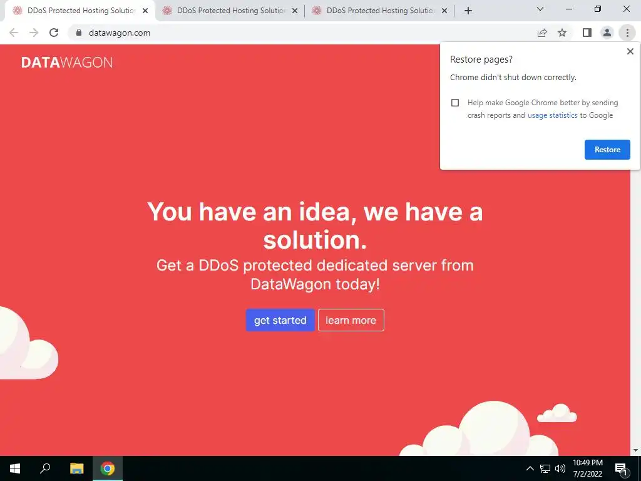The width and height of the screenshot is (641, 481).
Task: Click the get started button
Action: point(280,320)
